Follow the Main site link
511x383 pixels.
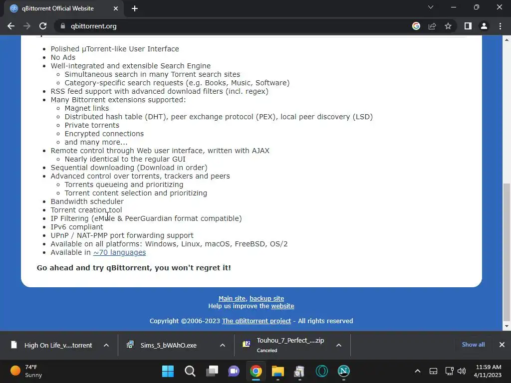(x=232, y=298)
